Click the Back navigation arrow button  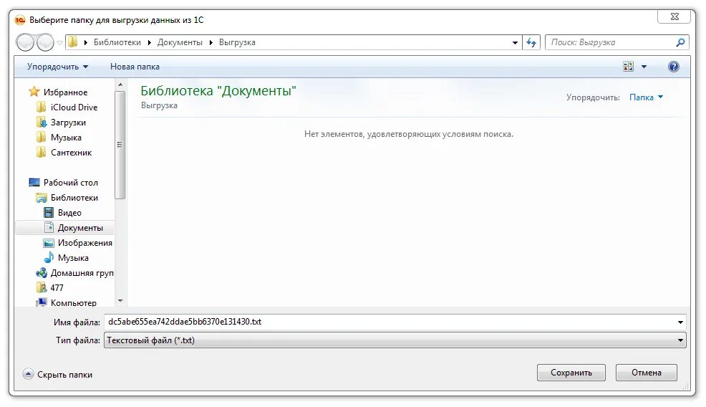pyautogui.click(x=25, y=42)
